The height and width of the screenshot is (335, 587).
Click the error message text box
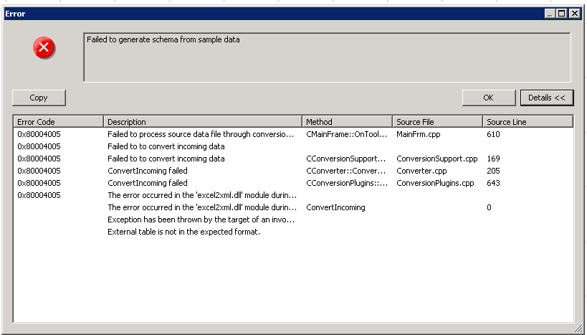[328, 57]
